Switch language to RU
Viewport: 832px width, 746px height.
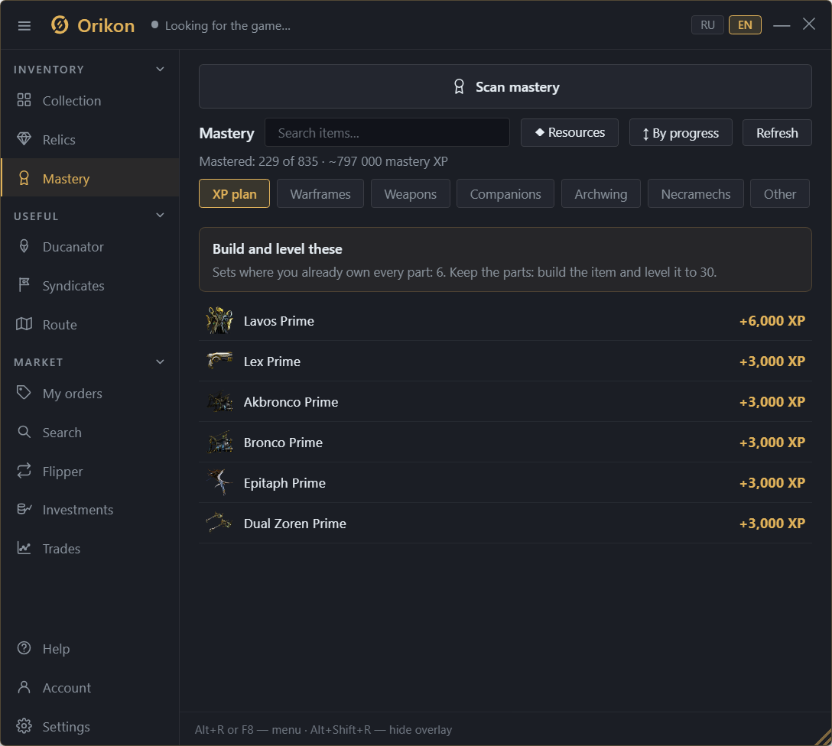tap(707, 25)
